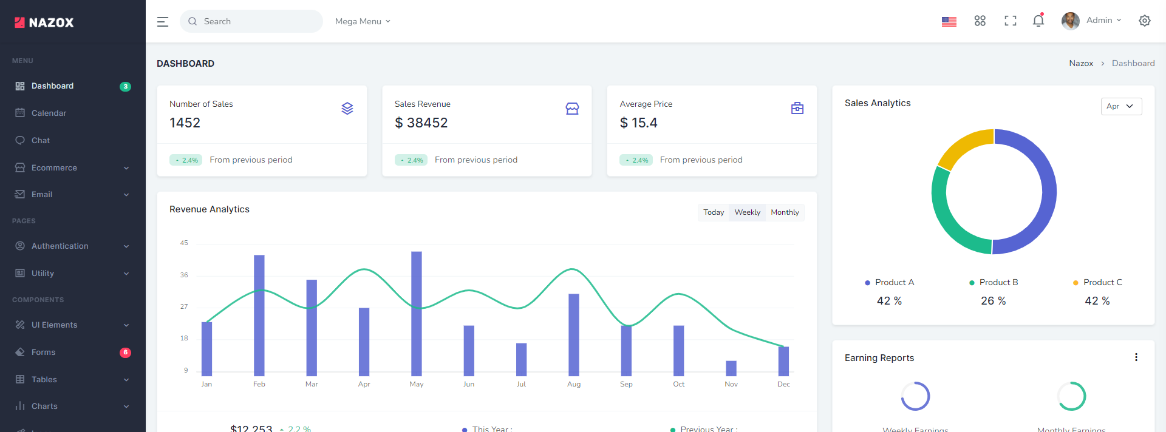Toggle Product A legend dot
This screenshot has width=1166, height=432.
(867, 283)
